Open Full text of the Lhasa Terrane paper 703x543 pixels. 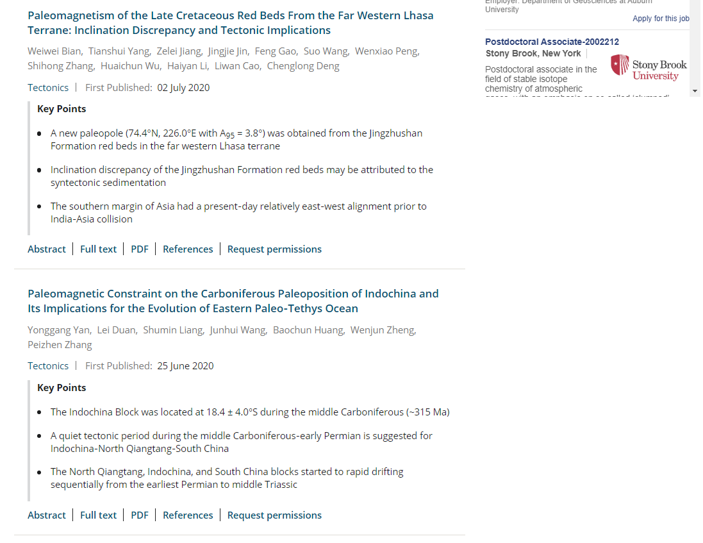coord(98,249)
